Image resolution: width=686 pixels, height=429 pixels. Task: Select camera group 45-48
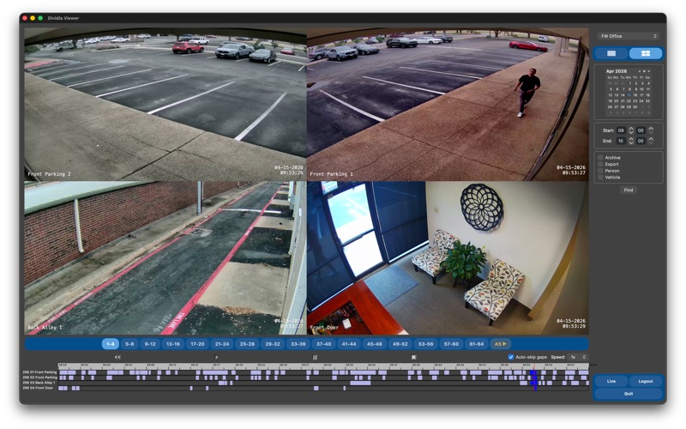(375, 344)
